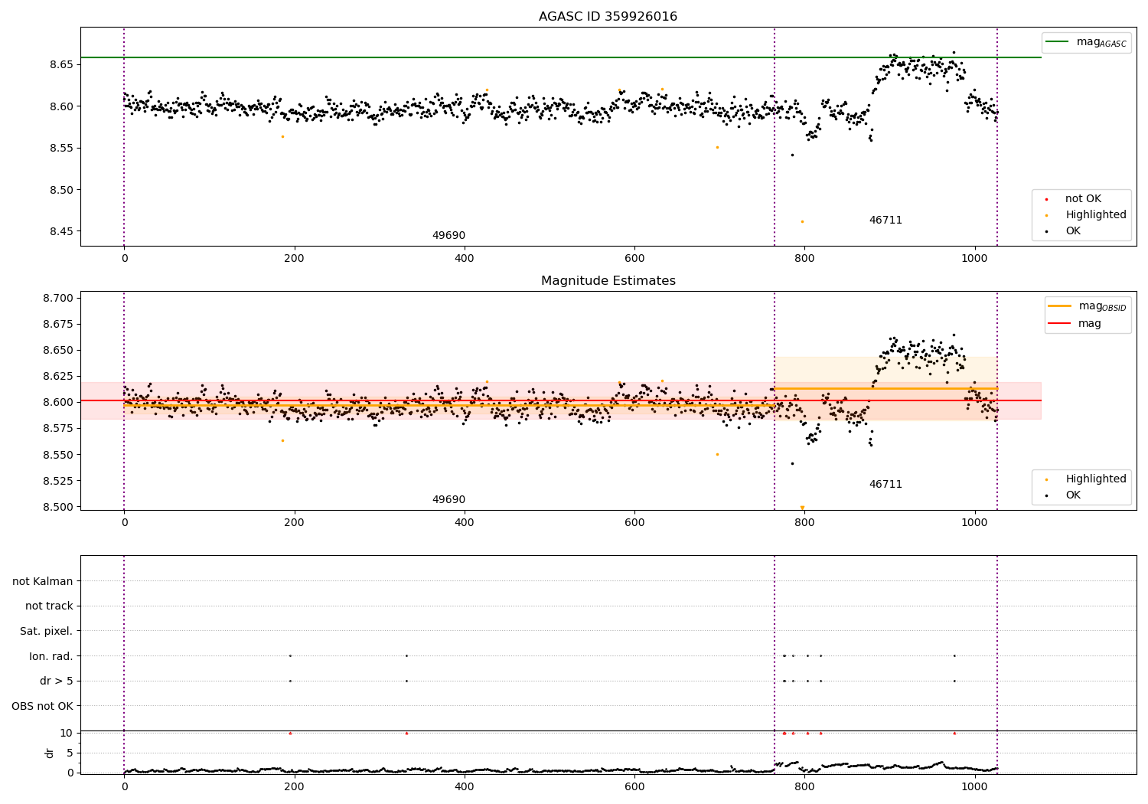Image resolution: width=1148 pixels, height=804 pixels.
Task: Click the 'AGASC ID 359926016' plot title
Action: 608,17
